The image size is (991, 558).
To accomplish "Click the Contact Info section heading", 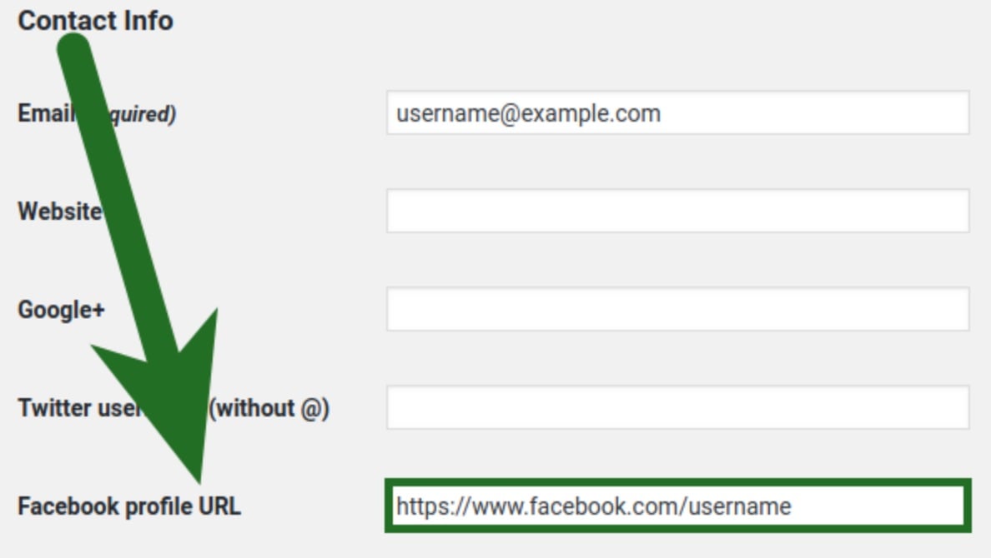I will pos(95,20).
